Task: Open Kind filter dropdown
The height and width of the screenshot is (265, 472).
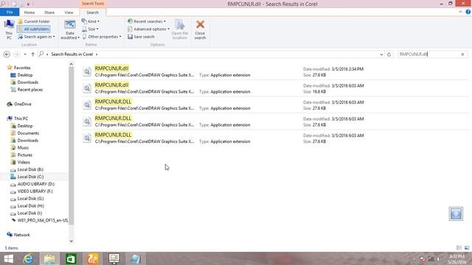Action: [90, 21]
